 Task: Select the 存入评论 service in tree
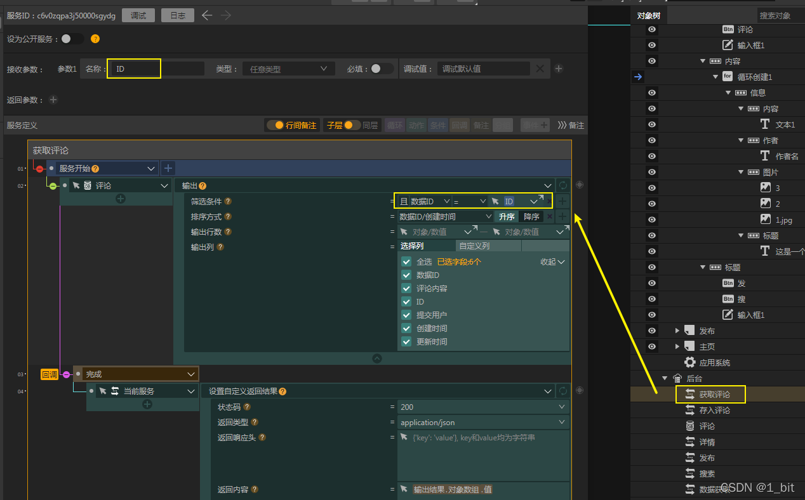pyautogui.click(x=715, y=410)
